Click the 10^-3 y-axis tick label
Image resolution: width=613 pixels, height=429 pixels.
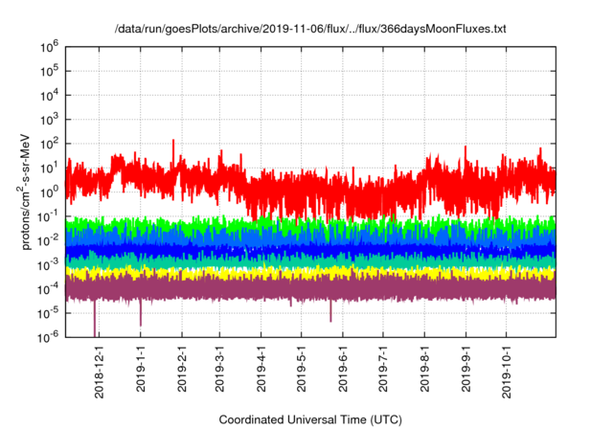48,265
